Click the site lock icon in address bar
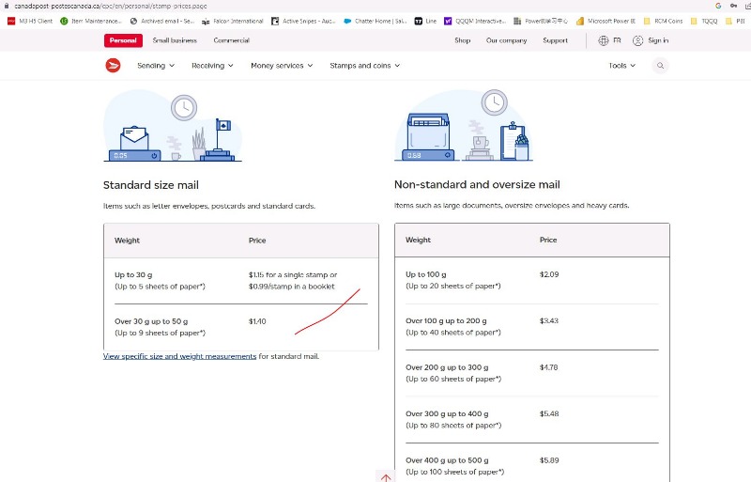 point(7,6)
